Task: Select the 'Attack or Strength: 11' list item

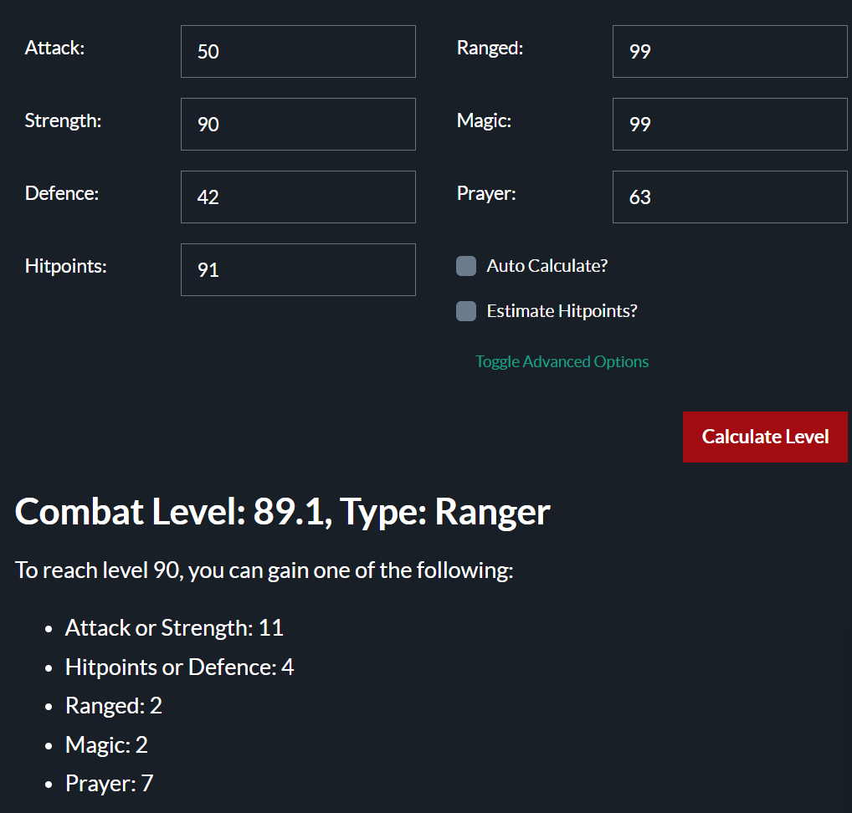Action: point(174,628)
